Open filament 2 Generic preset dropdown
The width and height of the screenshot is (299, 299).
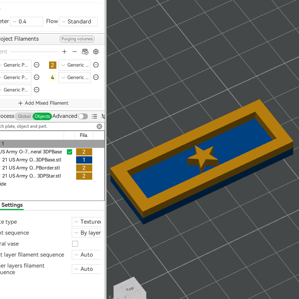coord(75,65)
